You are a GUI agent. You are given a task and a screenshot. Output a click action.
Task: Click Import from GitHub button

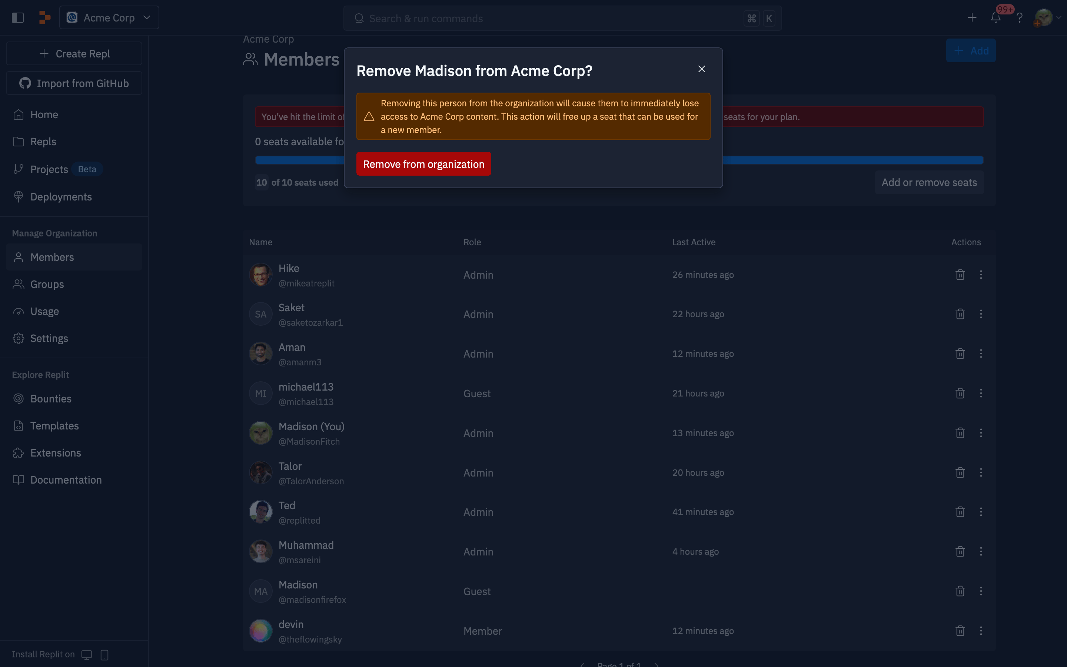tap(74, 83)
